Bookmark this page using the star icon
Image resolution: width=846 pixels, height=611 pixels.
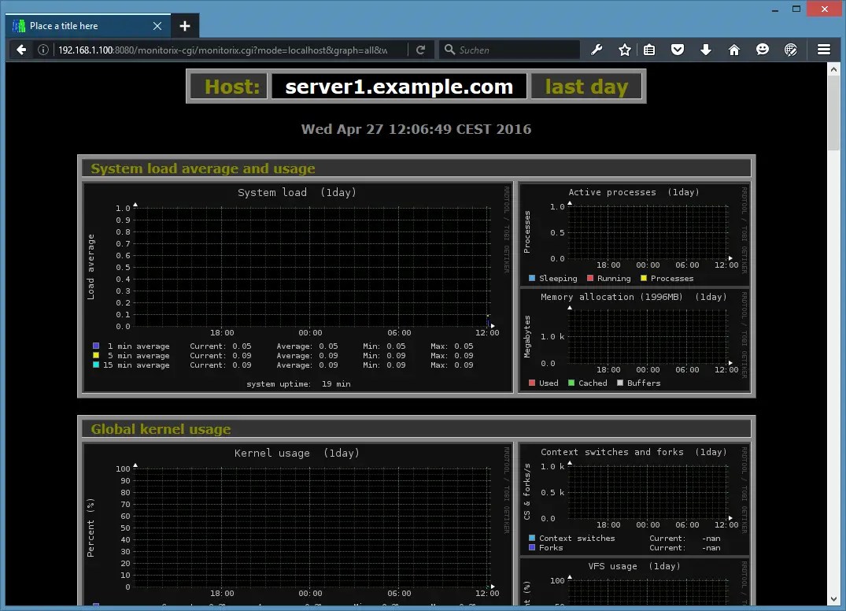(x=624, y=49)
